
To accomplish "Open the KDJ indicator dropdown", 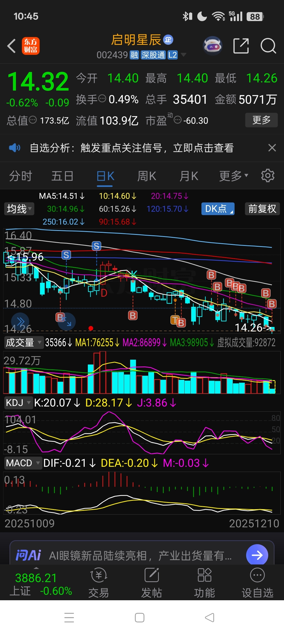I will pyautogui.click(x=18, y=403).
